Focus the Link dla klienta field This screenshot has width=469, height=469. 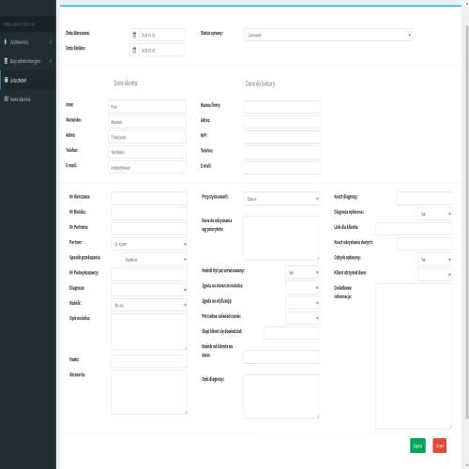click(x=414, y=229)
